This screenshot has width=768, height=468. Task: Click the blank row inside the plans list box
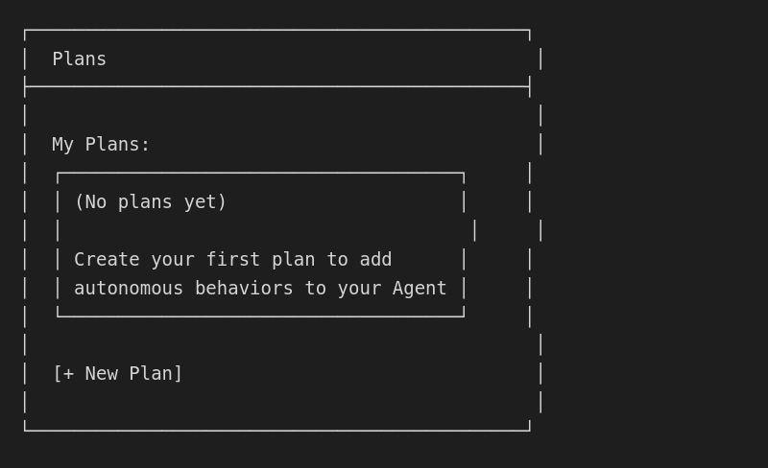coord(260,231)
